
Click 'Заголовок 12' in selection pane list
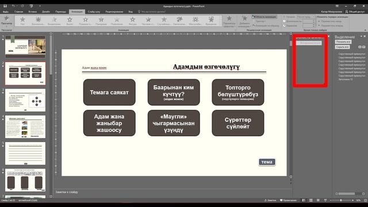346,79
